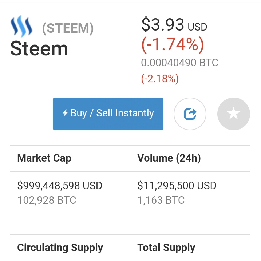The height and width of the screenshot is (261, 261).
Task: Select the -1.74% price change
Action: [x=173, y=45]
